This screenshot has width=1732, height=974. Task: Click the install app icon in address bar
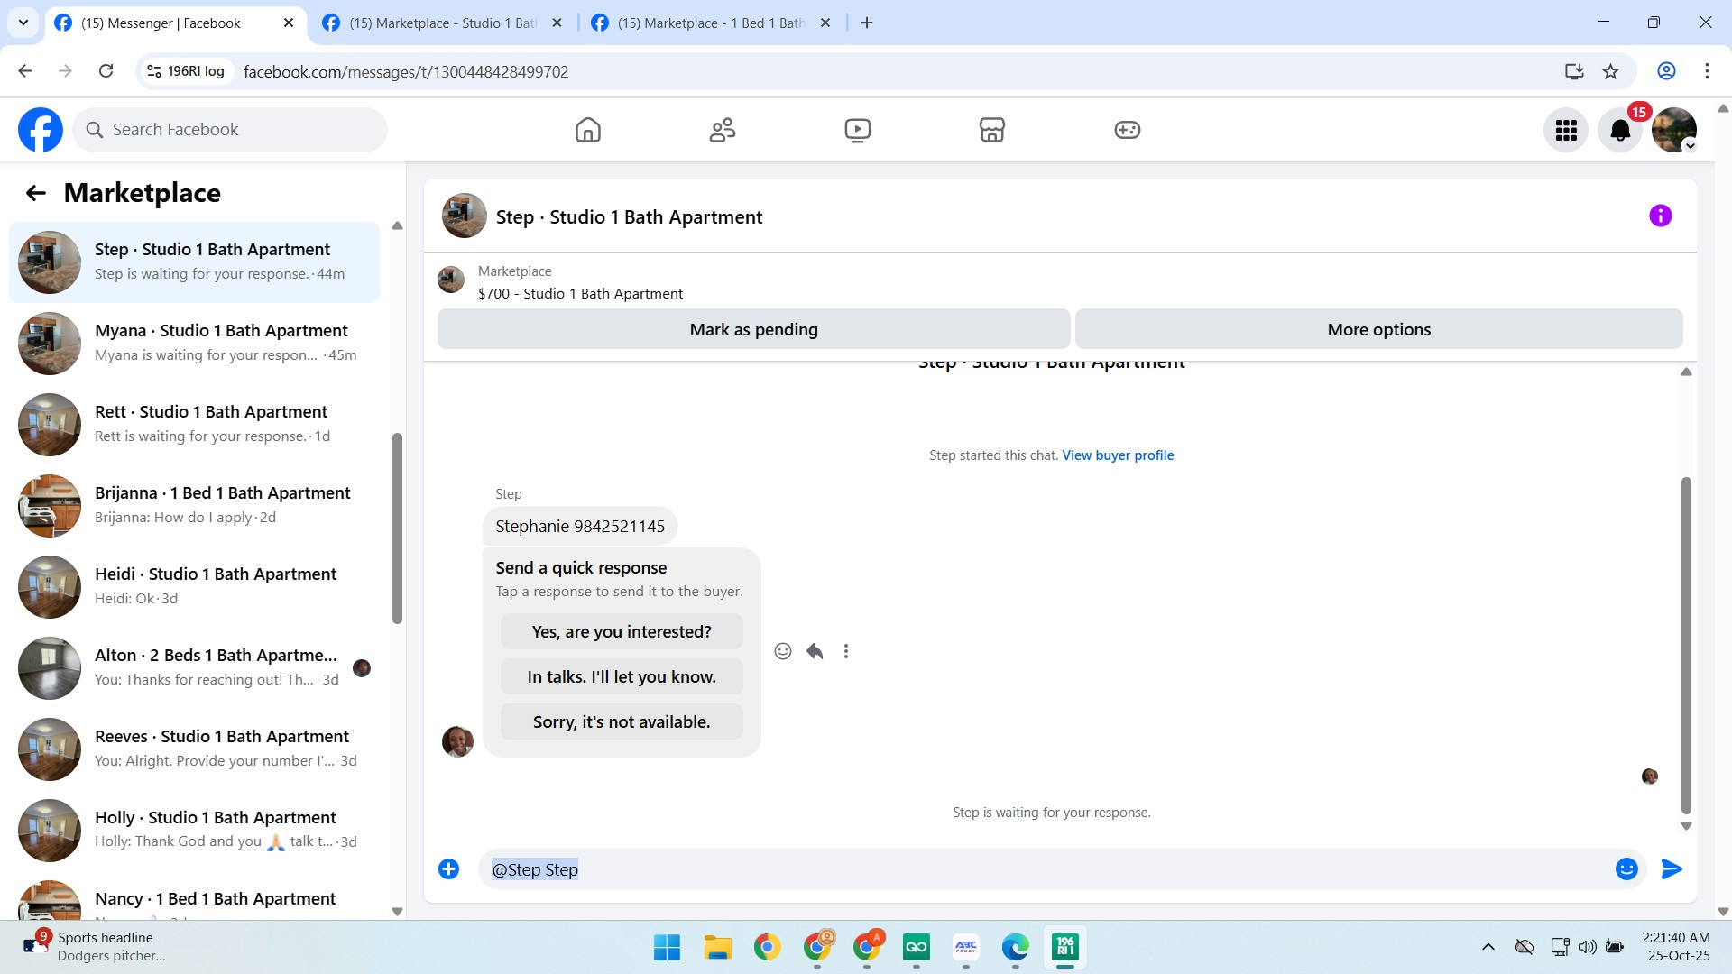pos(1574,71)
